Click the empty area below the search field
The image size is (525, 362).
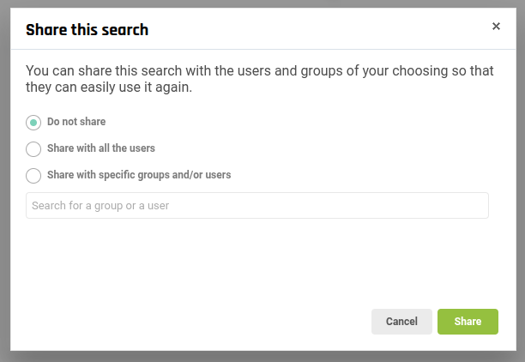[257, 257]
